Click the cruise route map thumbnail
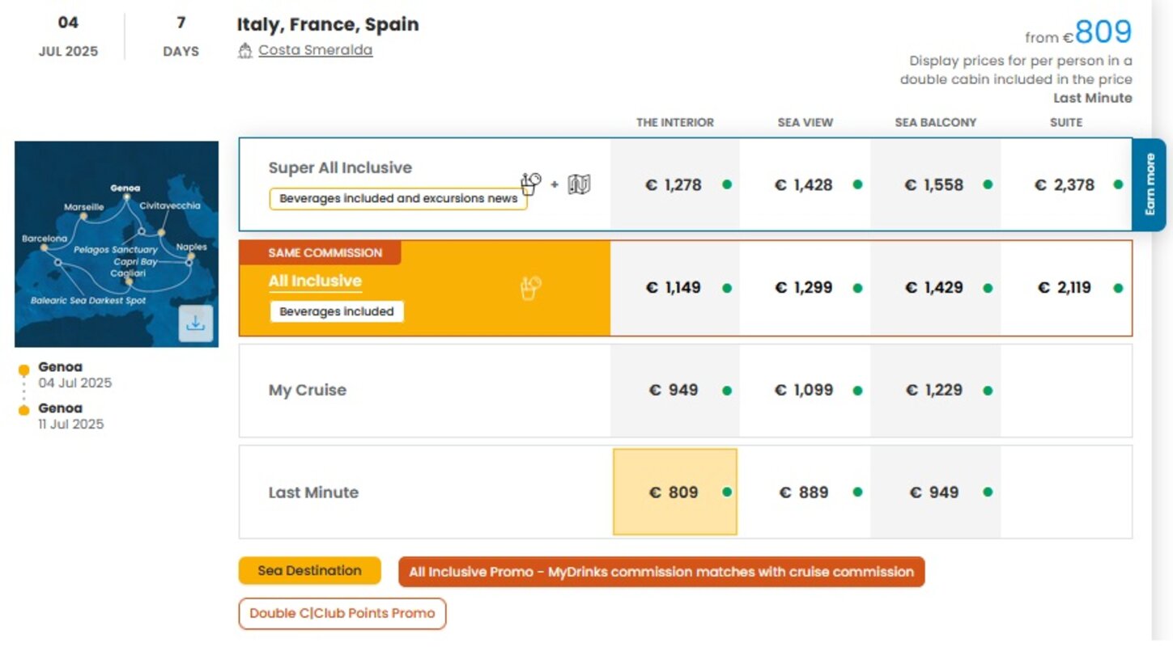 117,244
